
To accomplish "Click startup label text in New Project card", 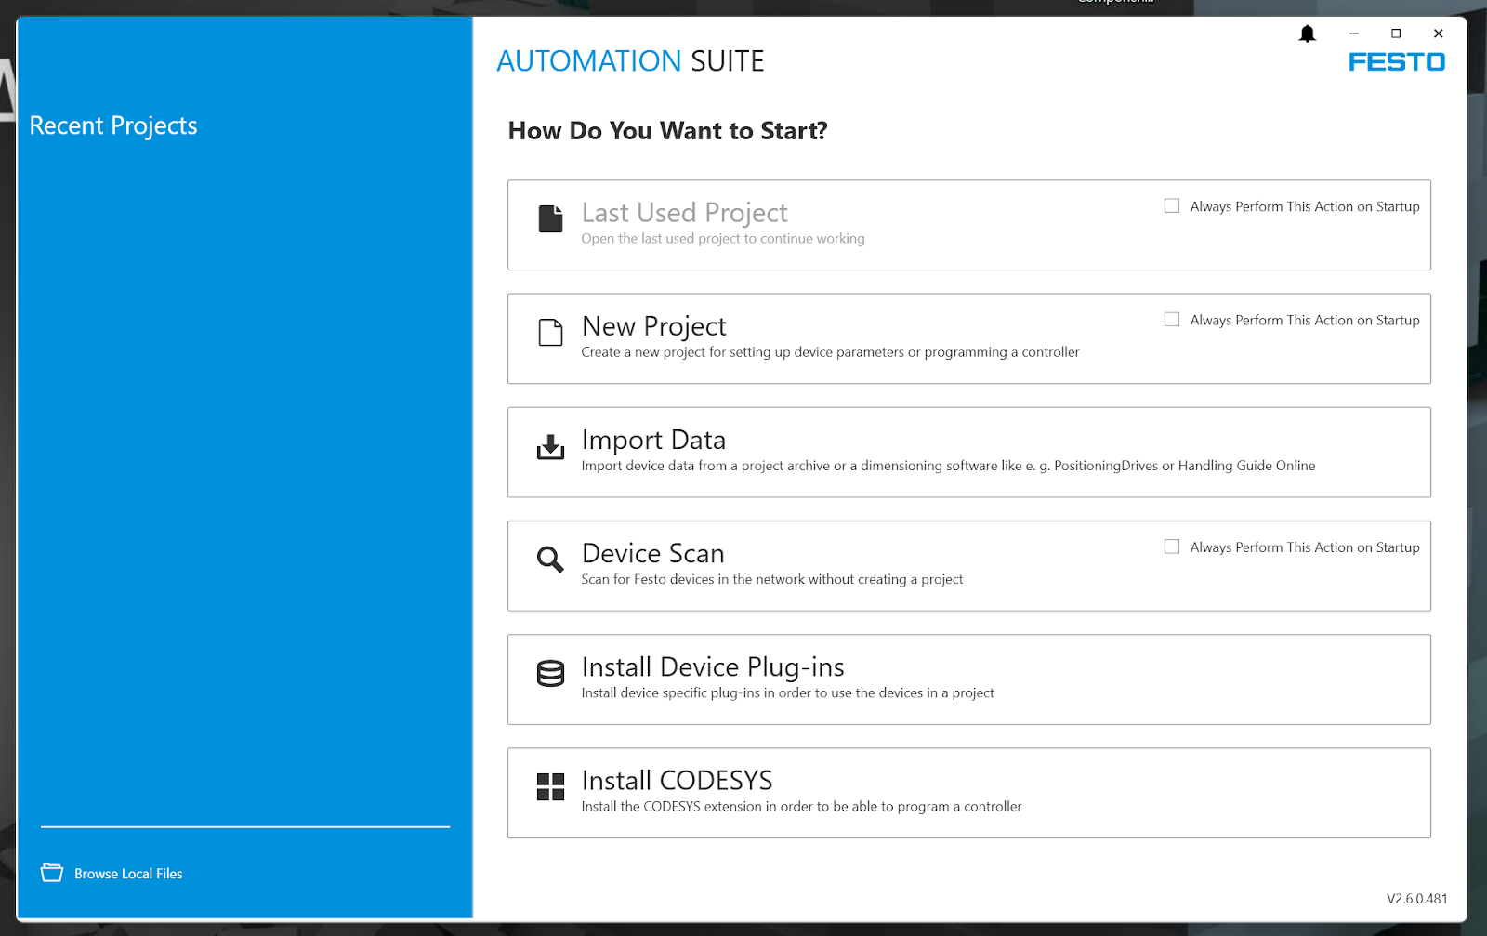I will tap(1305, 320).
